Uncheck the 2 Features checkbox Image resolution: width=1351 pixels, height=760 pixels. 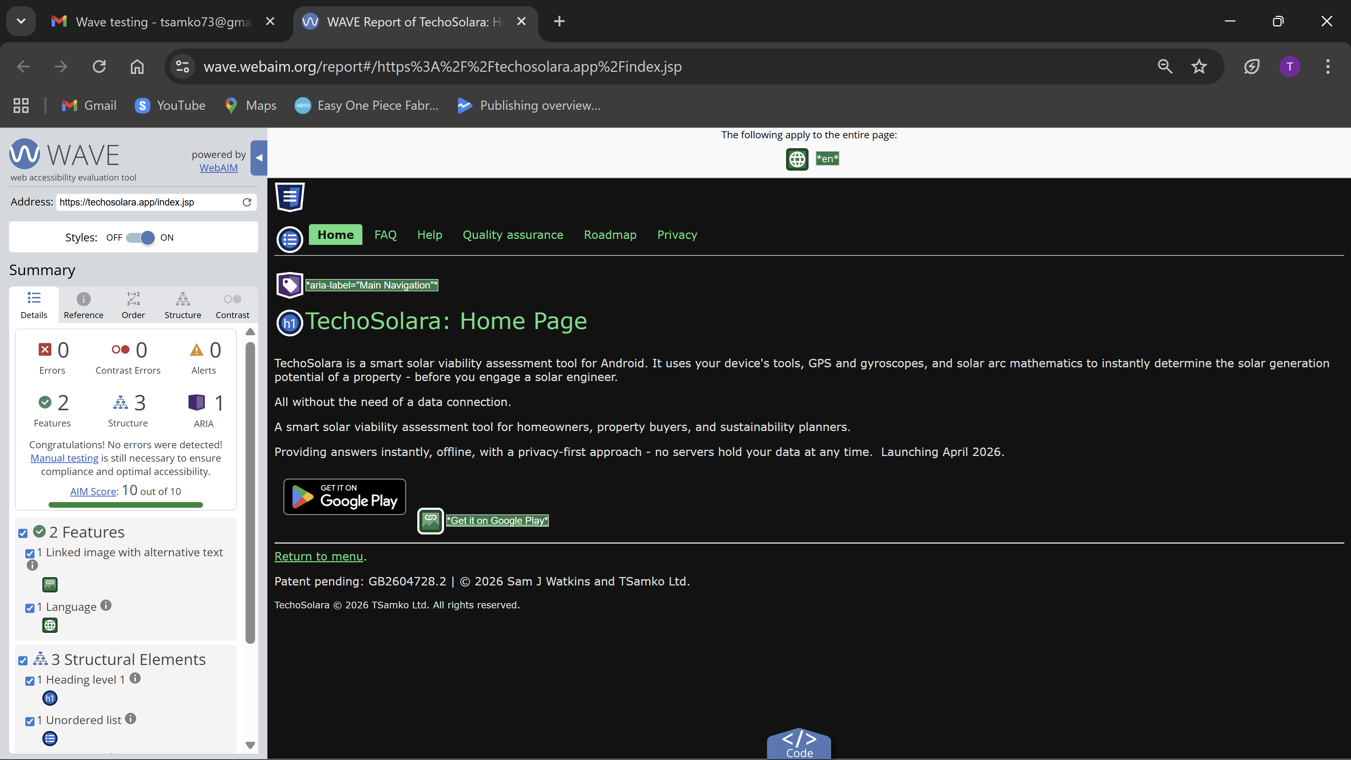(x=23, y=533)
